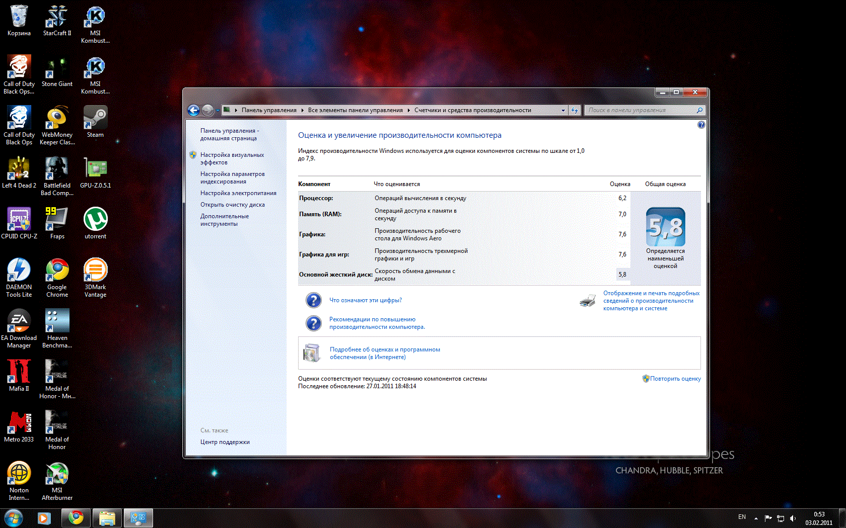This screenshot has width=846, height=528.
Task: Open Рекомендации по повышению производительности link
Action: [x=377, y=323]
